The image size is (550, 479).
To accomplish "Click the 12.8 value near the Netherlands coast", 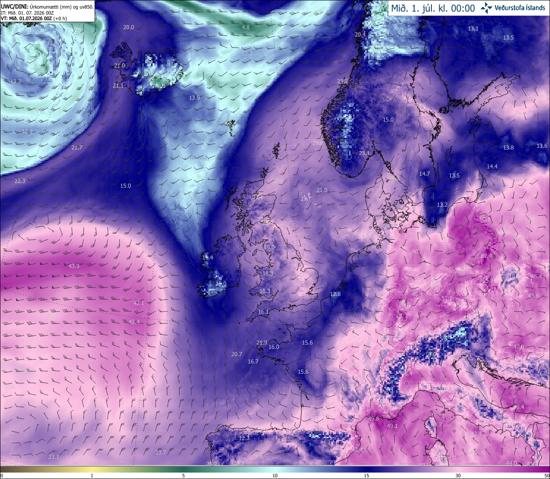I will [335, 294].
